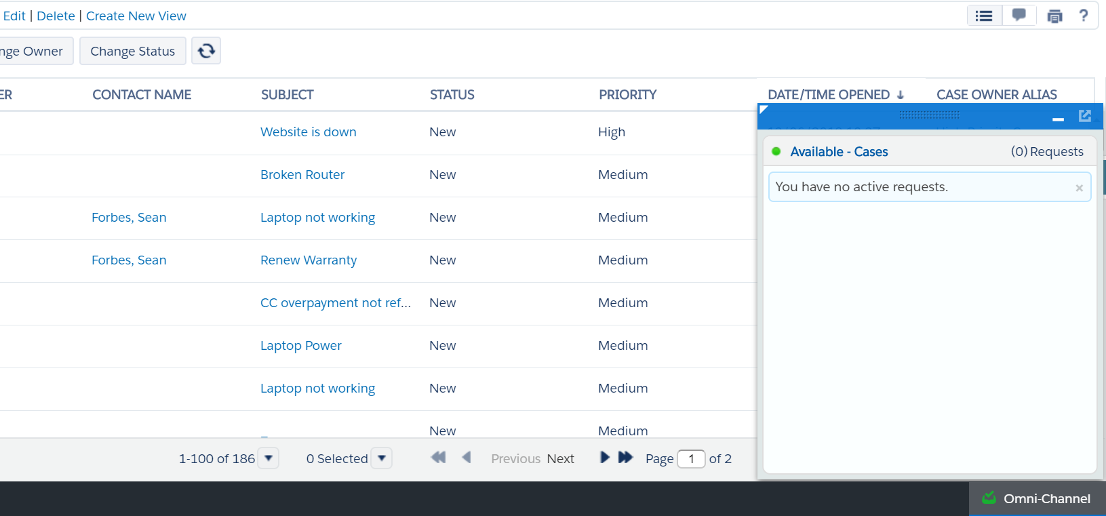Go to next page arrow icon
The image size is (1106, 516).
coord(605,458)
